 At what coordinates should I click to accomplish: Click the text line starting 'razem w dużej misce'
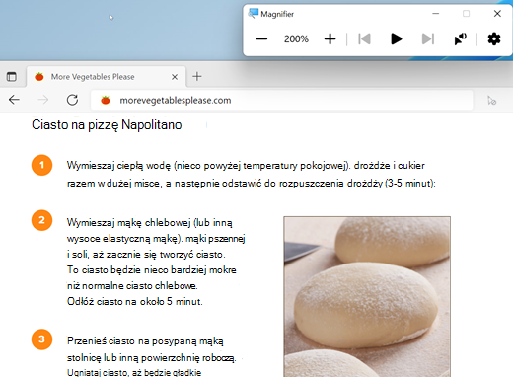coord(252,183)
